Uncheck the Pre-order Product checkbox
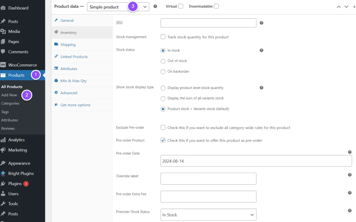 (x=163, y=140)
